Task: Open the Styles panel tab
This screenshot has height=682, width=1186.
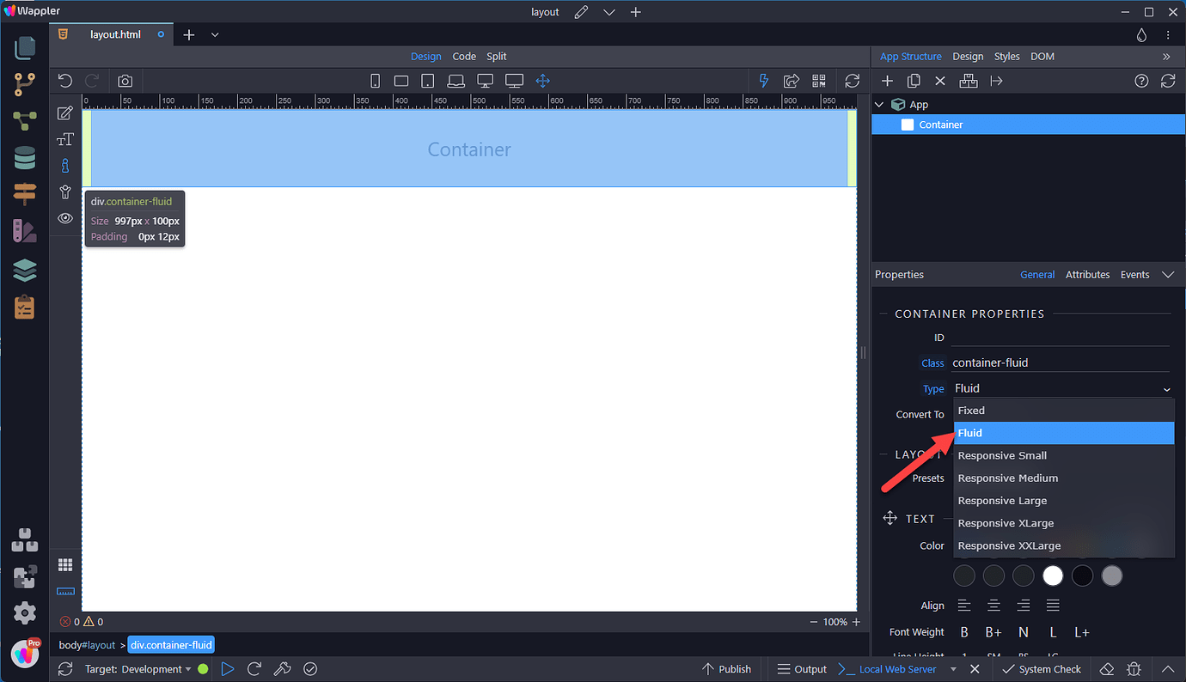Action: (x=1006, y=56)
